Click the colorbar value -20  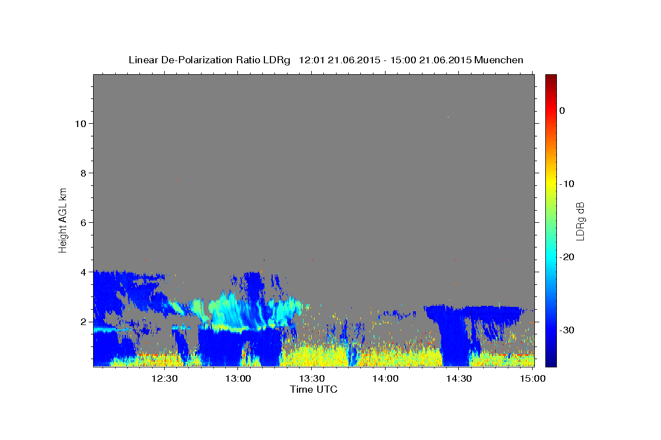(x=567, y=257)
